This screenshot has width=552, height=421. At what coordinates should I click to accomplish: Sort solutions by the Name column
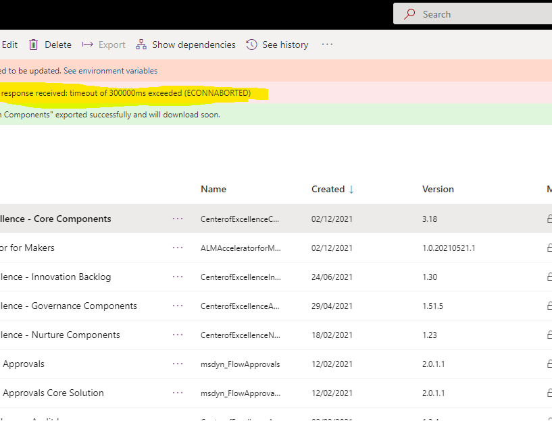(x=213, y=189)
